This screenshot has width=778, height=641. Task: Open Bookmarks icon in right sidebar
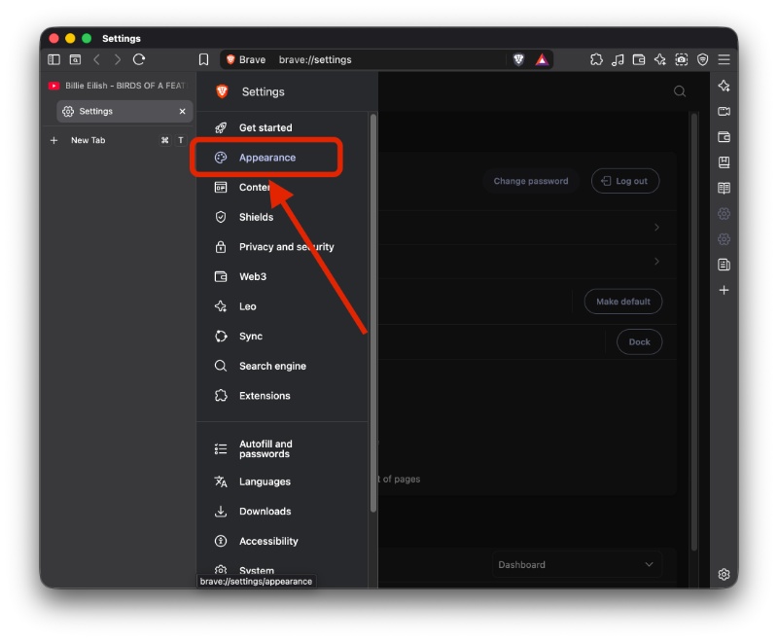pyautogui.click(x=724, y=162)
